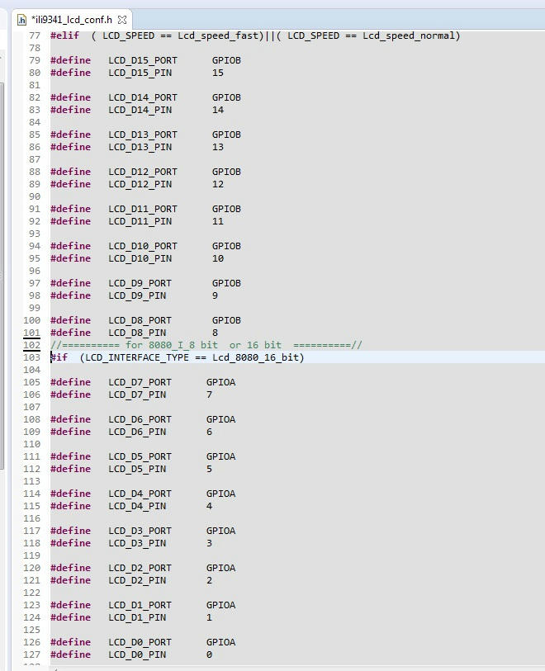This screenshot has width=545, height=671.
Task: Click the pin value 12 for LCD_D12_PIN
Action: click(x=218, y=184)
